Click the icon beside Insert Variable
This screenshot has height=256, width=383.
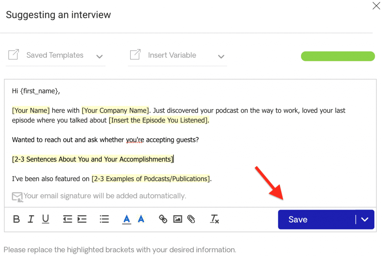[135, 55]
